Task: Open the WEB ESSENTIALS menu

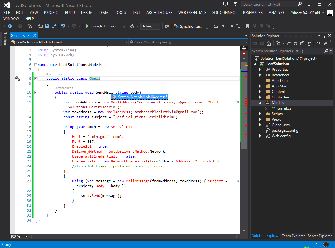Action: tap(192, 13)
